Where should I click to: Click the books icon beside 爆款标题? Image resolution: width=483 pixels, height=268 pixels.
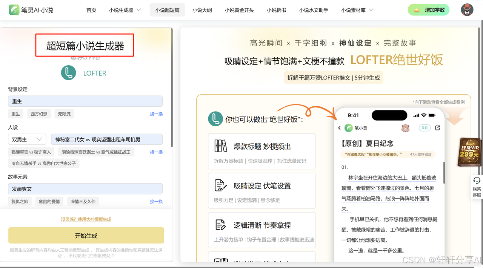(x=221, y=146)
